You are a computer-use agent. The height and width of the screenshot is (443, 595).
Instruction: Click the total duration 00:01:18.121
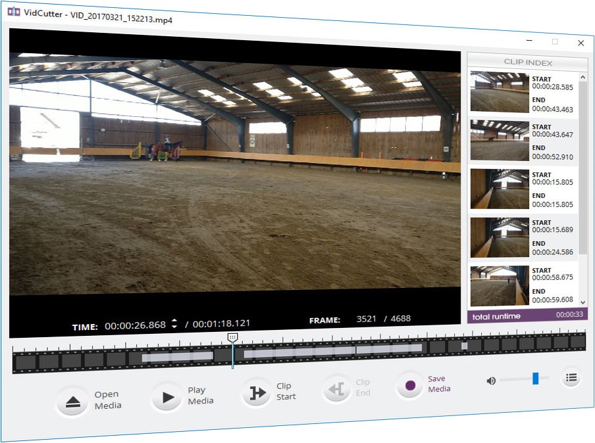221,323
